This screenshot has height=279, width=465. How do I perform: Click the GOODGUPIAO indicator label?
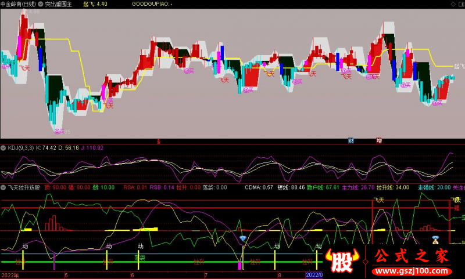pos(151,3)
